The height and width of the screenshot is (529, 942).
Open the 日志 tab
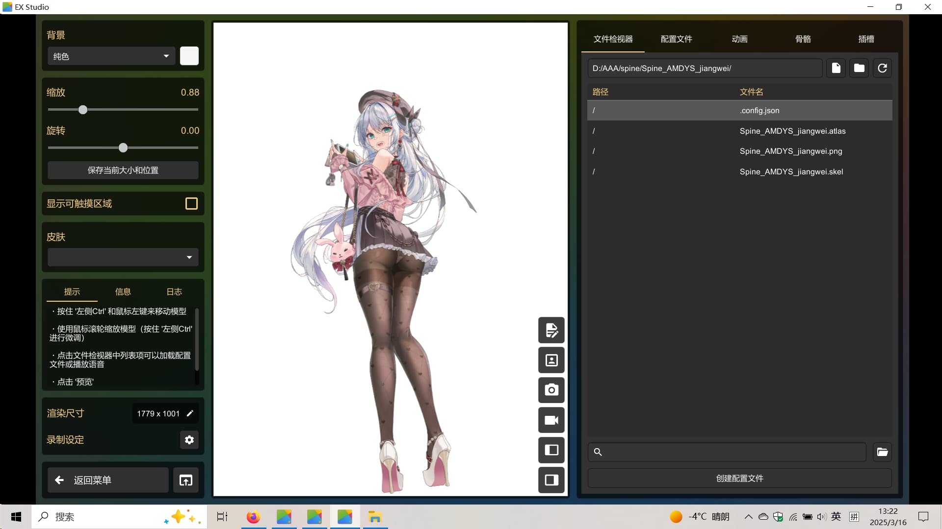click(x=174, y=291)
